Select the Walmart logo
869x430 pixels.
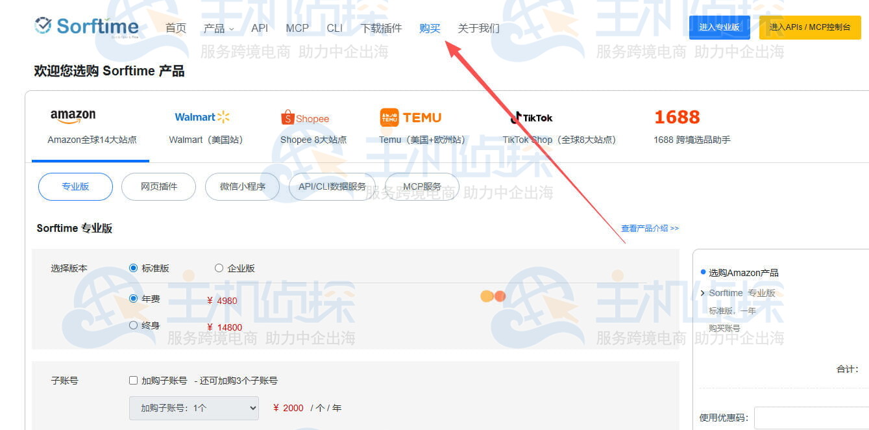click(202, 117)
